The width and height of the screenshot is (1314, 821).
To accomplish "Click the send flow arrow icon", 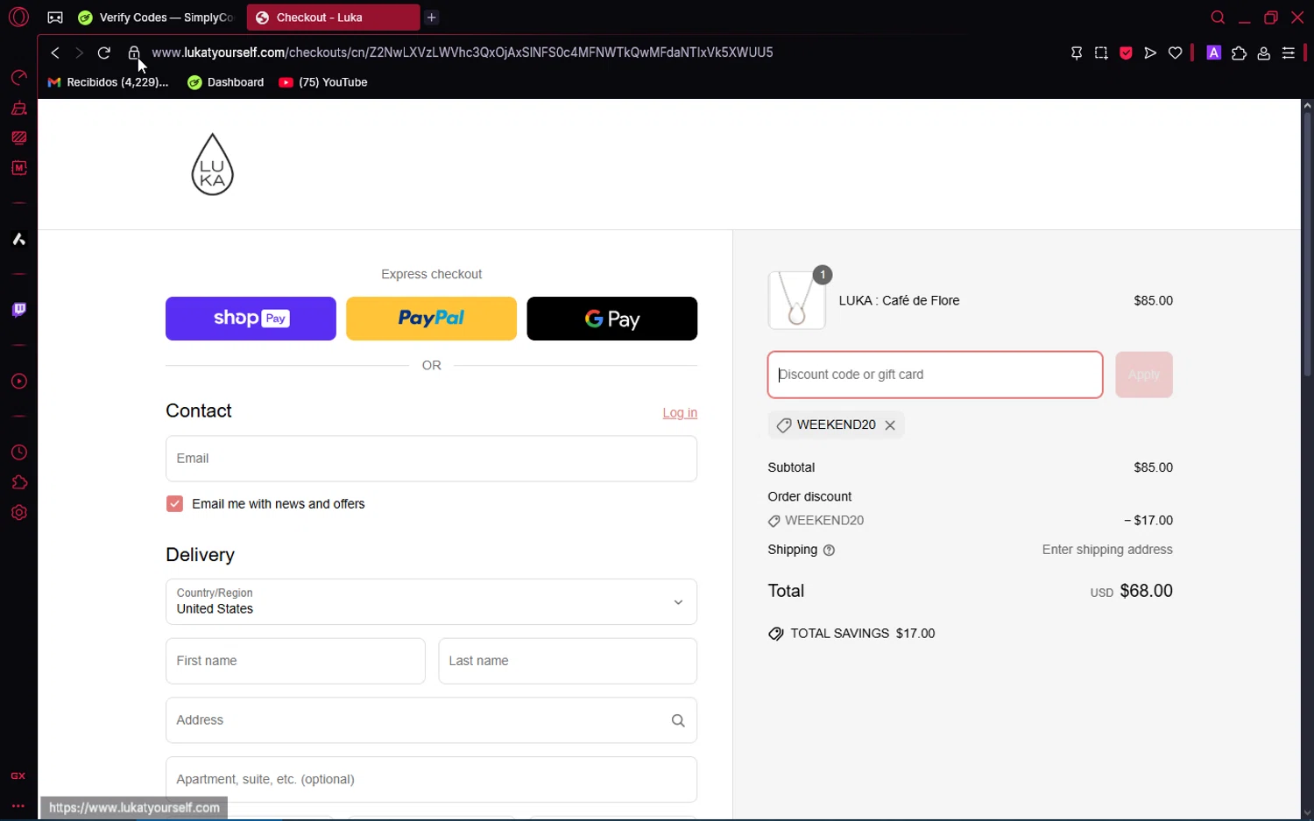I will [1150, 53].
